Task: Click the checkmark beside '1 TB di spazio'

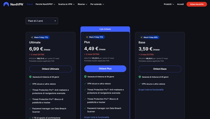Action: (x=30, y=118)
